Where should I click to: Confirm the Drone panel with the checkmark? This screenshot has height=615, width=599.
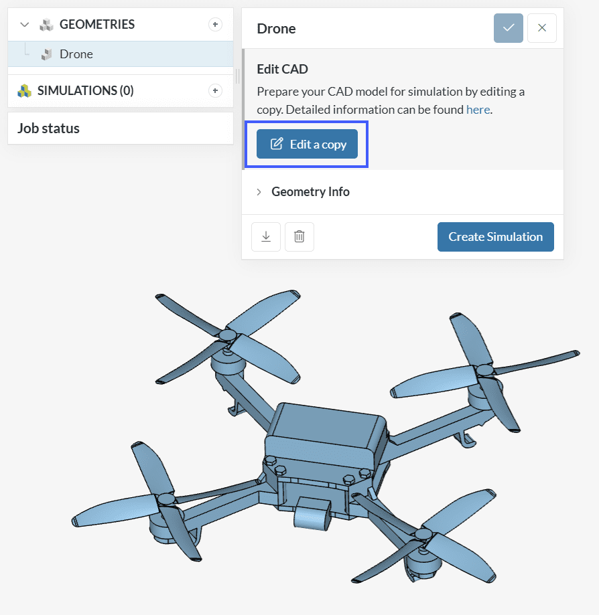point(509,28)
